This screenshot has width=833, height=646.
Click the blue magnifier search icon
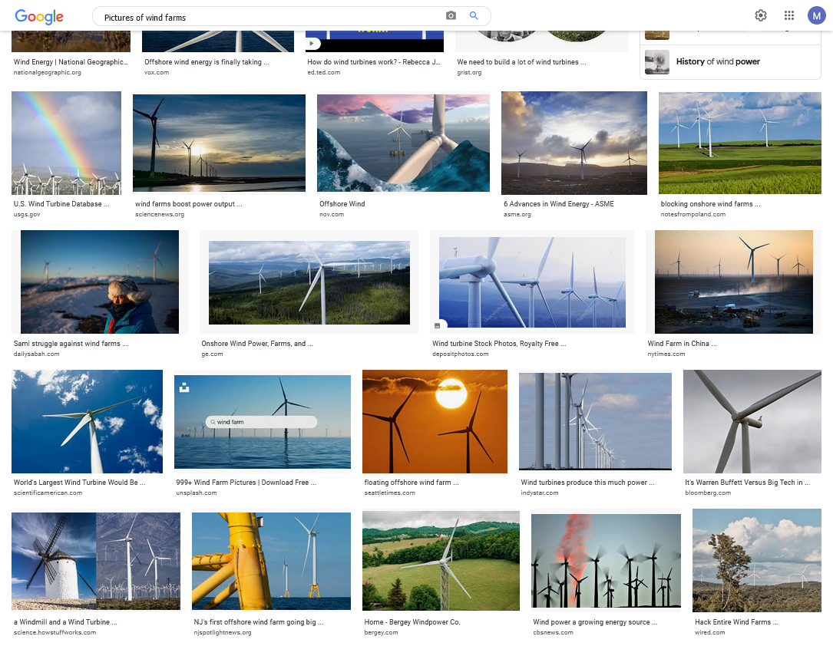pos(474,16)
